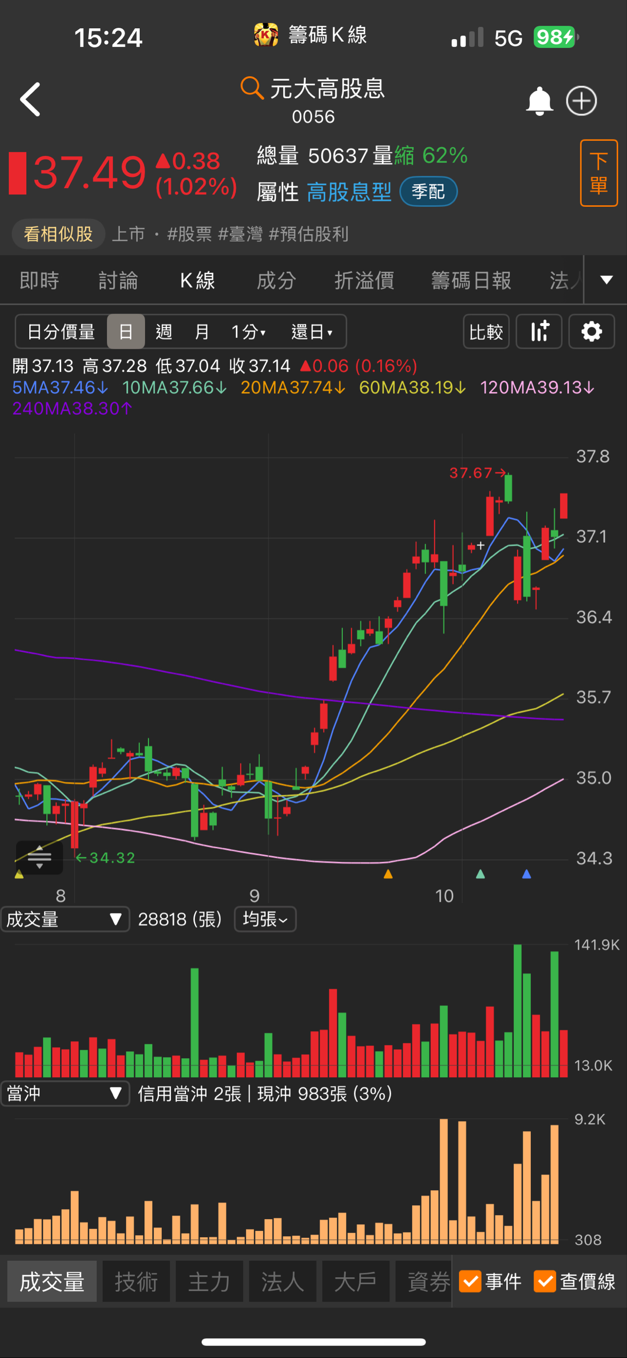627x1358 pixels.
Task: Select the 週 weekly period
Action: tap(164, 332)
